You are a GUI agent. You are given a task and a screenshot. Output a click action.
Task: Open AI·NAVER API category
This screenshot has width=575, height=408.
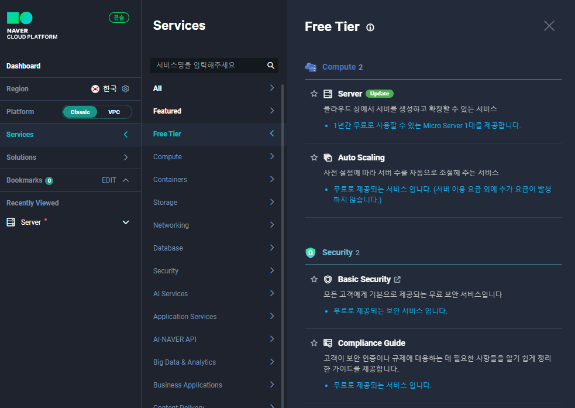[x=214, y=339]
